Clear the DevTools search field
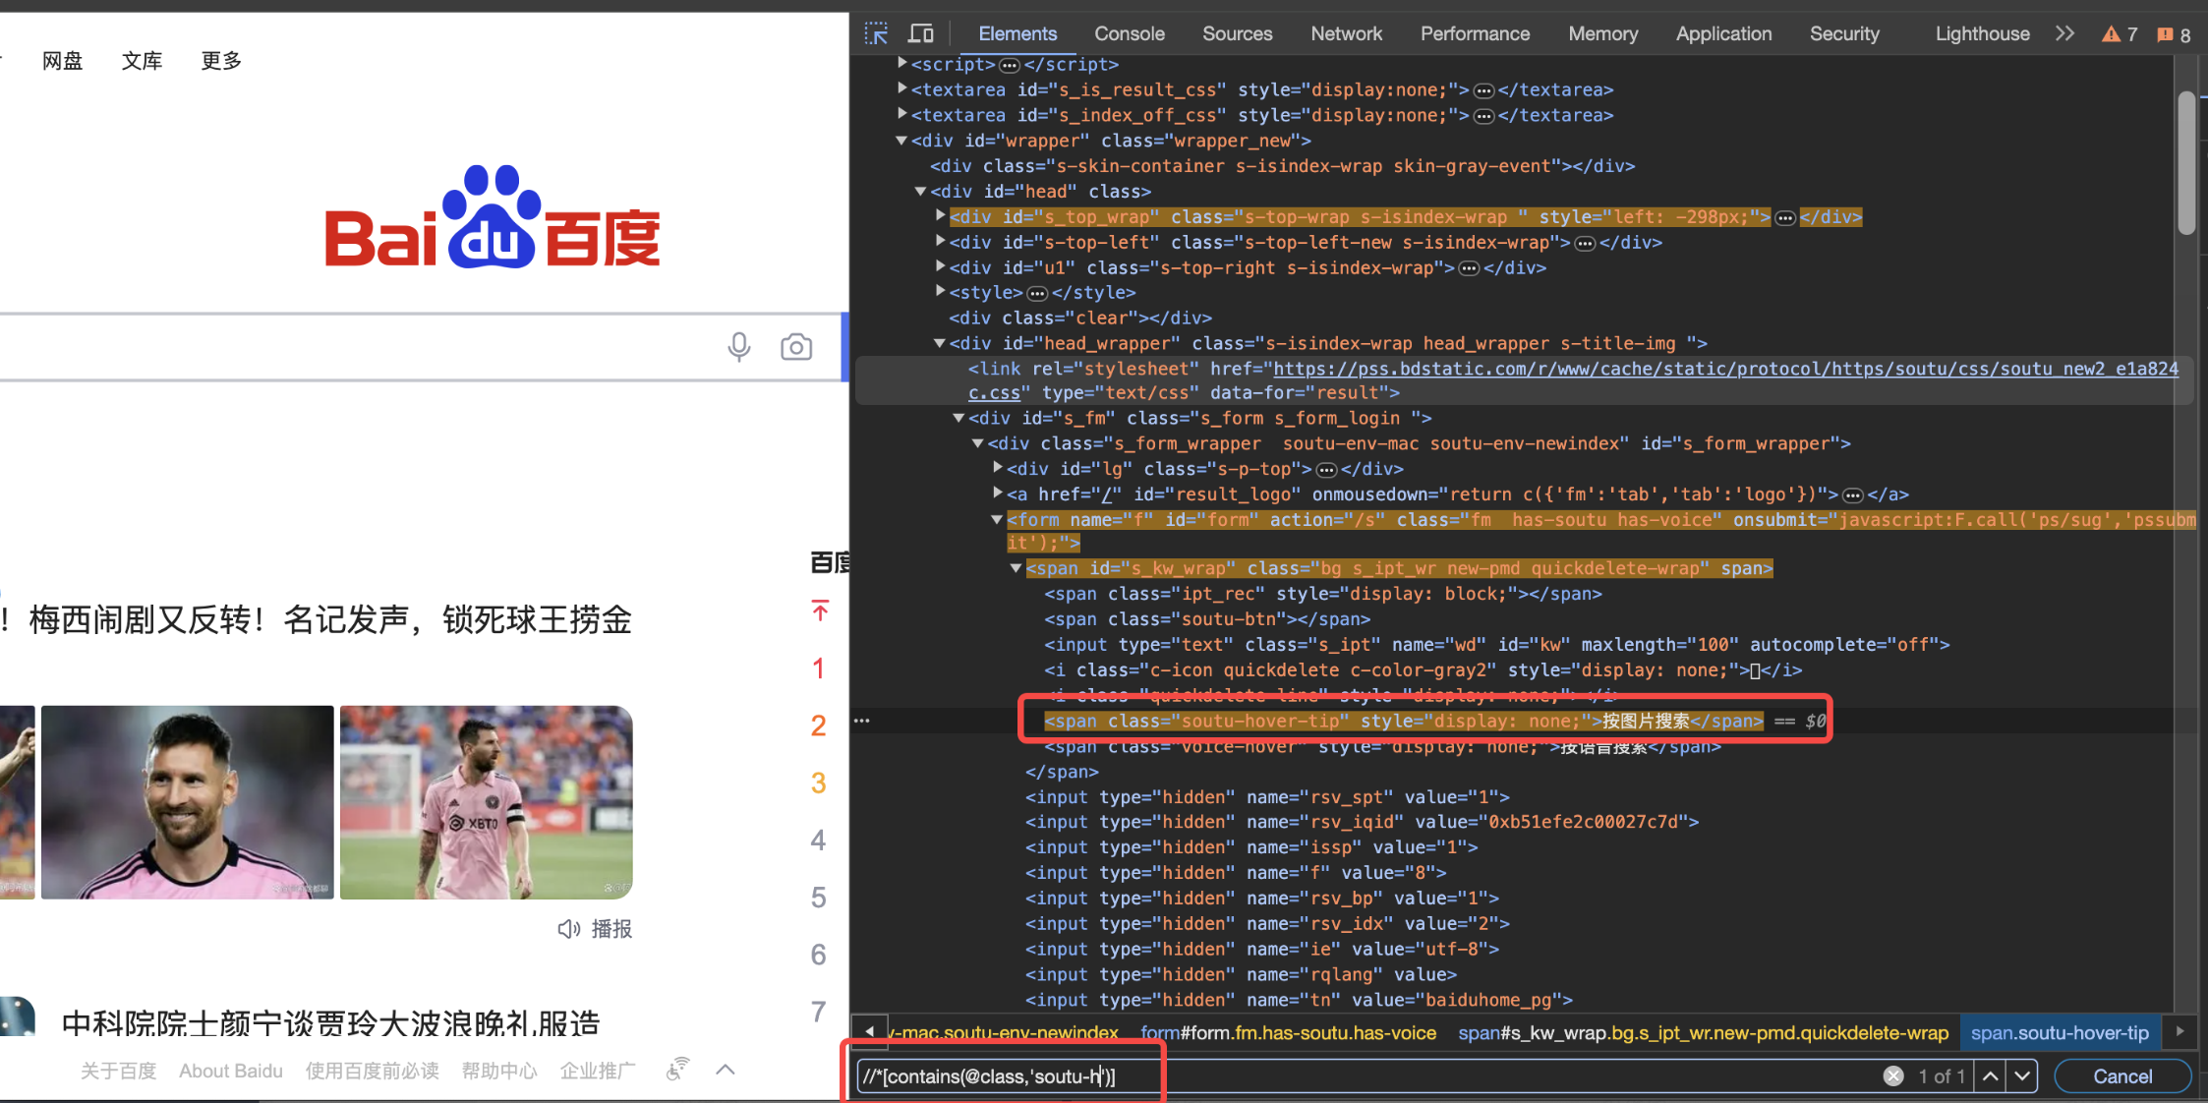The height and width of the screenshot is (1103, 2208). pos(1893,1076)
